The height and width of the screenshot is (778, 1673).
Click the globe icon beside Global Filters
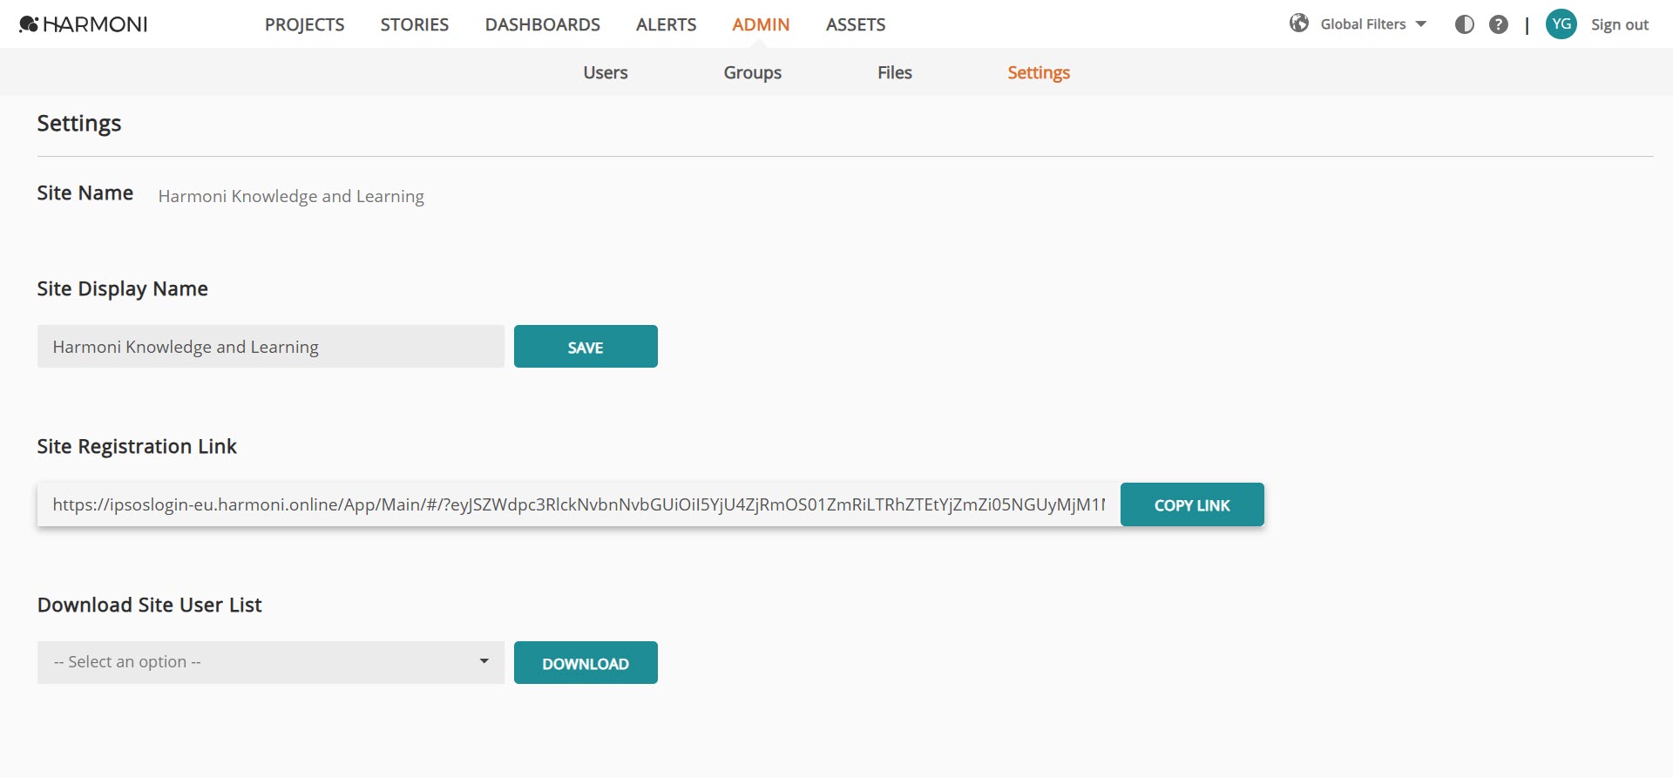click(1299, 24)
